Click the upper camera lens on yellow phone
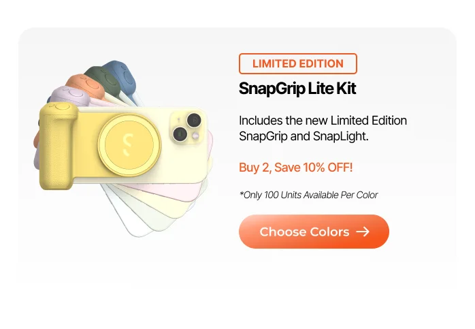475x329 pixels. click(x=193, y=121)
